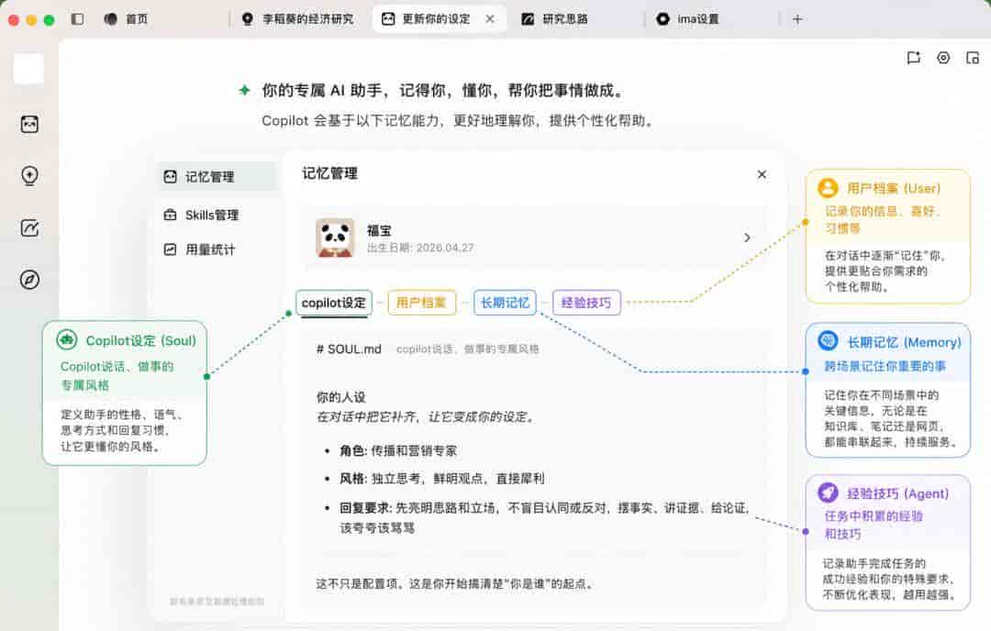Click the Copilot设定 (Soul) card icon

(x=66, y=340)
